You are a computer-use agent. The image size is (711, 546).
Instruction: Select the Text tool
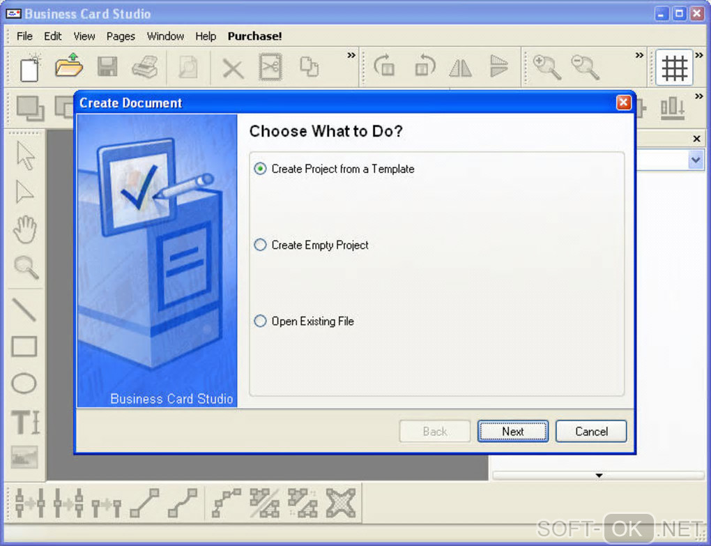tap(25, 422)
